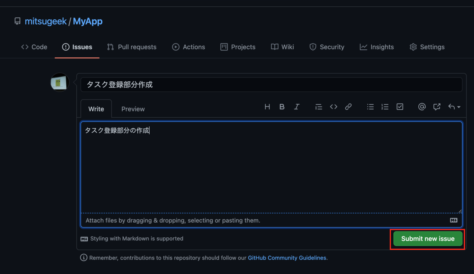Mention a user with the @ icon
The width and height of the screenshot is (474, 274).
click(421, 107)
